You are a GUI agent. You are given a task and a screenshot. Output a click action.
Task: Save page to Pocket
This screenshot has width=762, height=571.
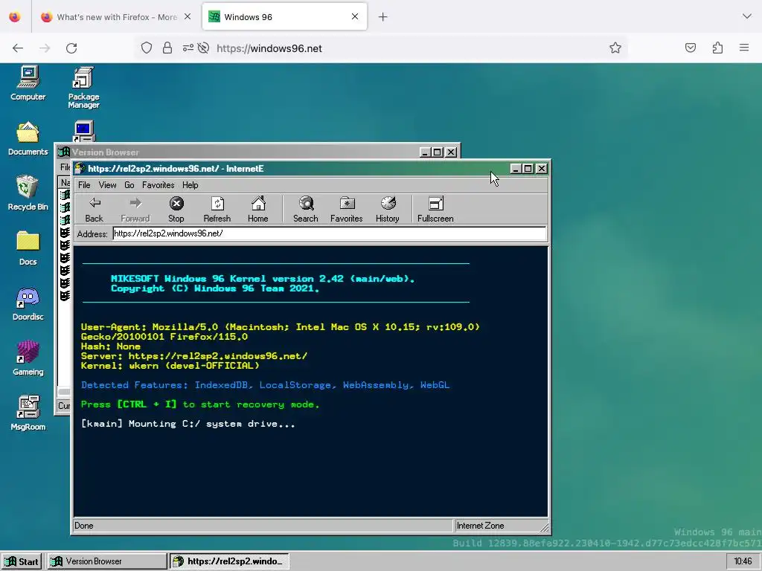pos(691,48)
